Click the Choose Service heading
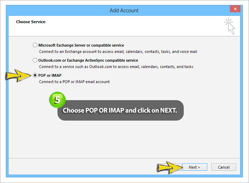The height and width of the screenshot is (183, 249). pyautogui.click(x=31, y=22)
